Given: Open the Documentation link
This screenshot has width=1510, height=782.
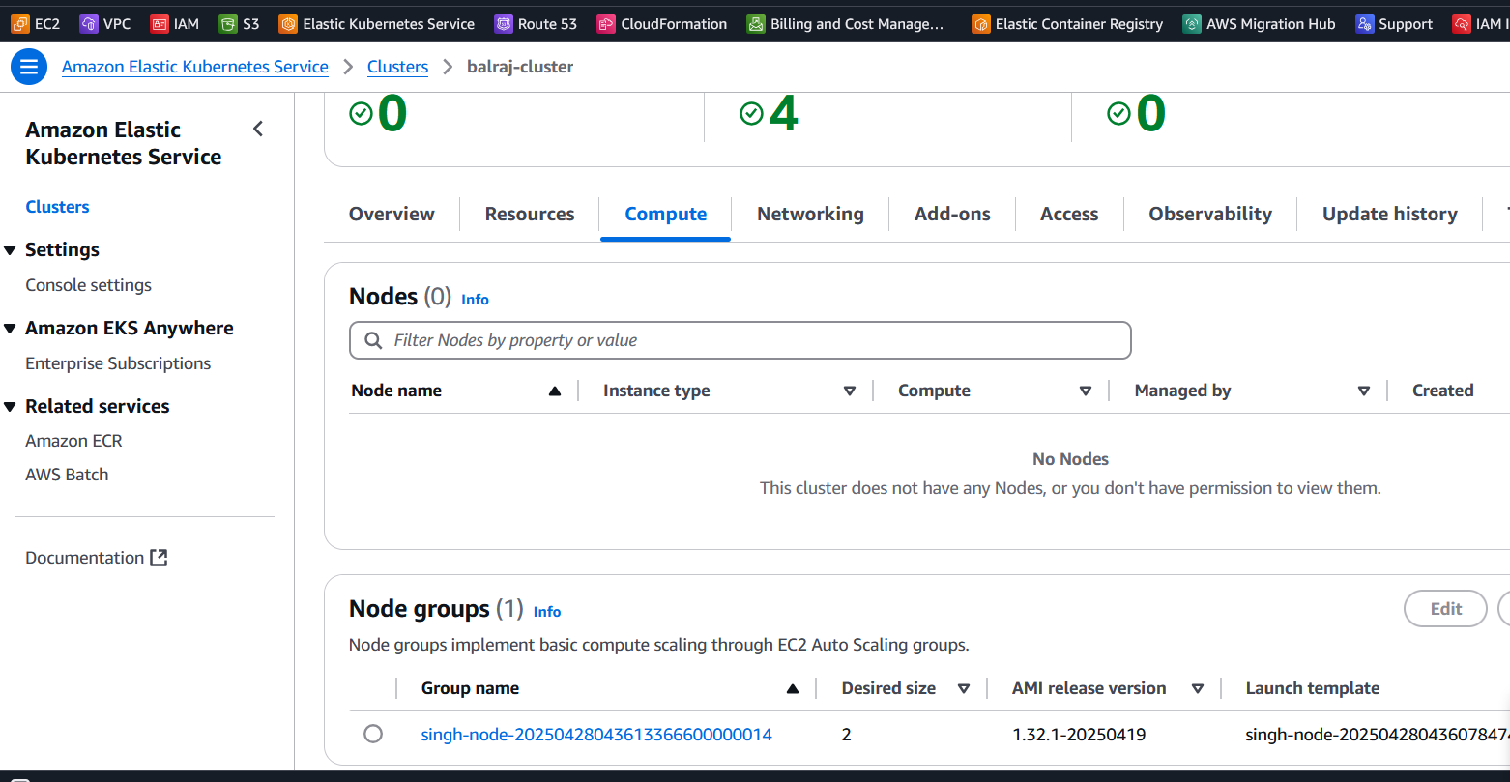Looking at the screenshot, I should [x=84, y=558].
